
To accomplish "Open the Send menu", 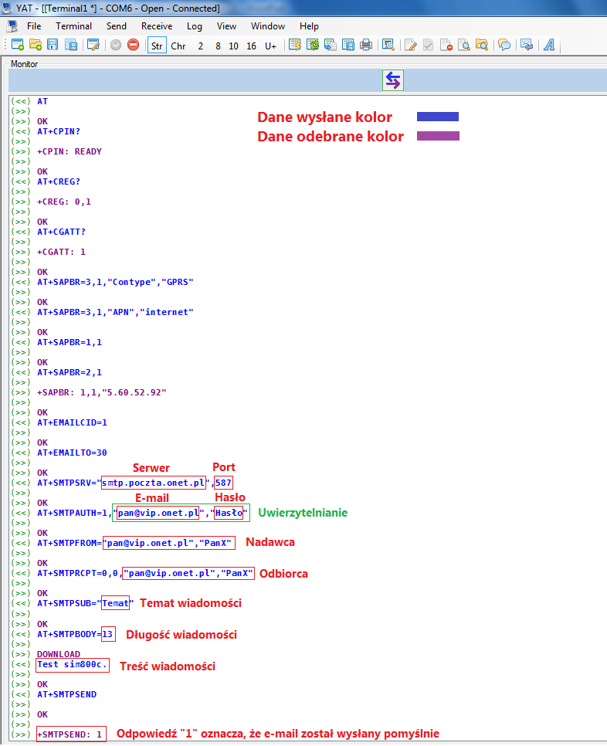I will pyautogui.click(x=117, y=26).
